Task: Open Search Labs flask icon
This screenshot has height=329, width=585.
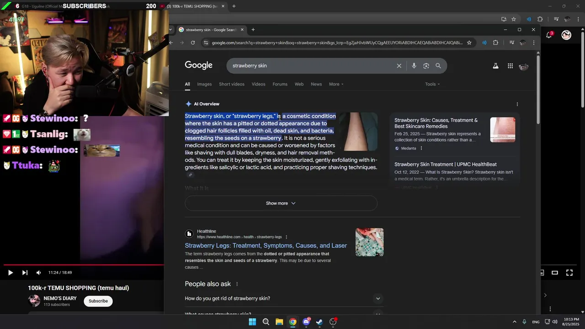Action: point(495,66)
